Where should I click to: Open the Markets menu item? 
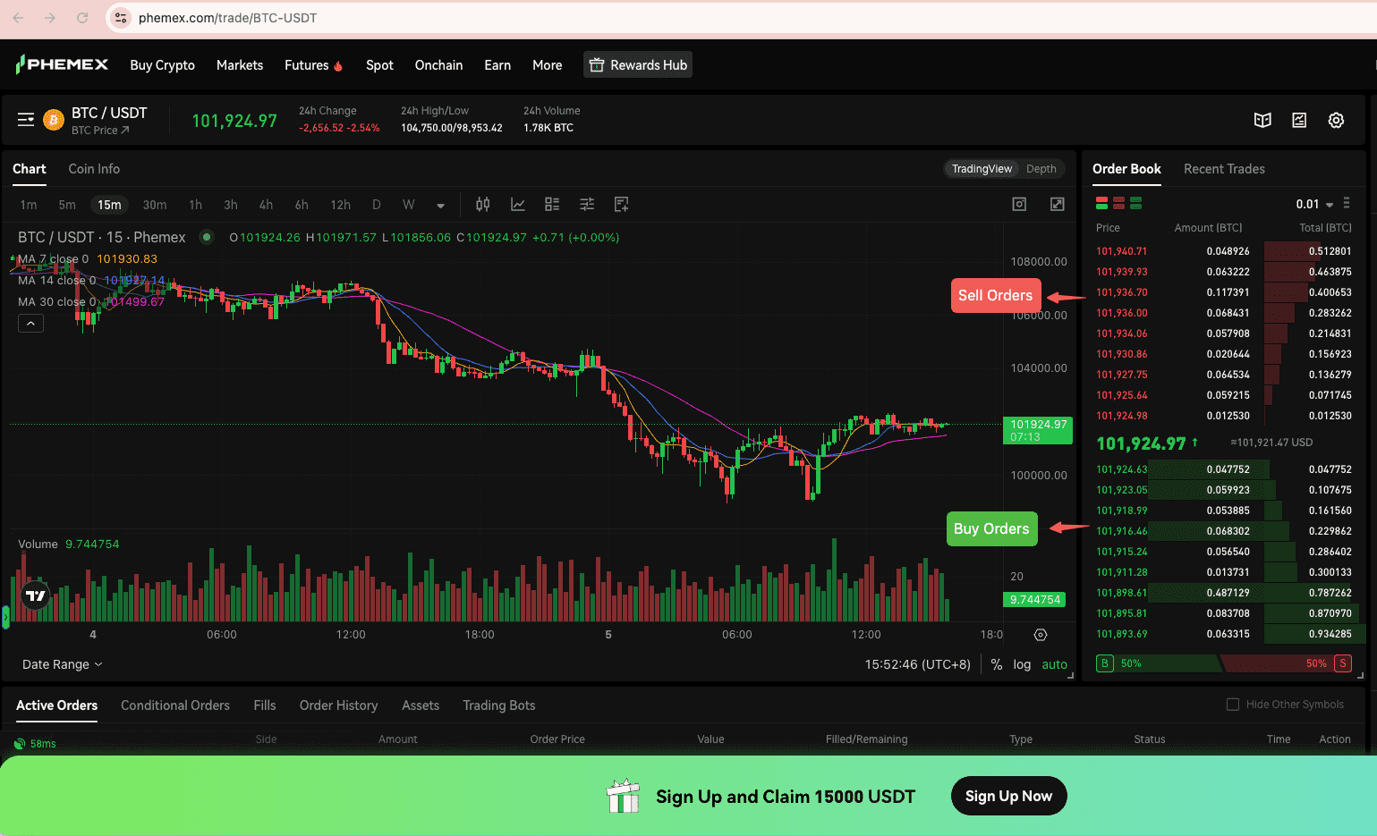[239, 64]
